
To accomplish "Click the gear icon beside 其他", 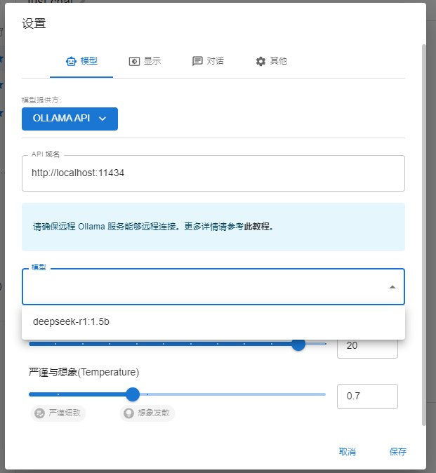I will tap(260, 62).
